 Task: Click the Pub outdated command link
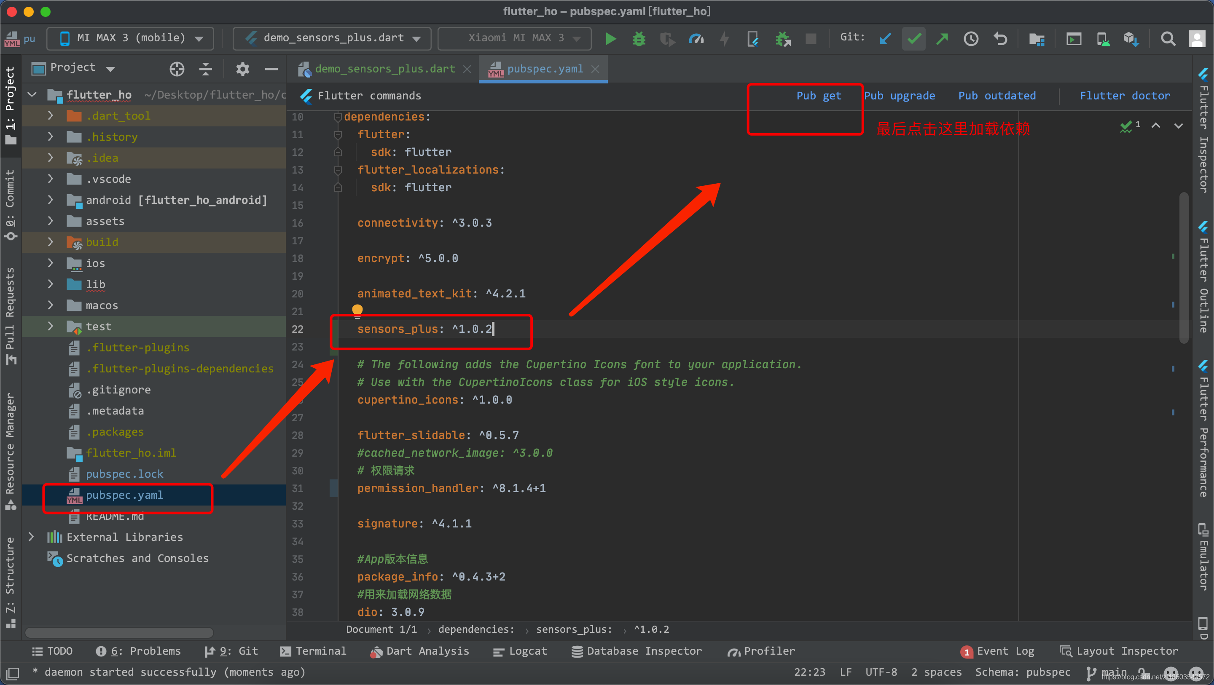pos(998,95)
